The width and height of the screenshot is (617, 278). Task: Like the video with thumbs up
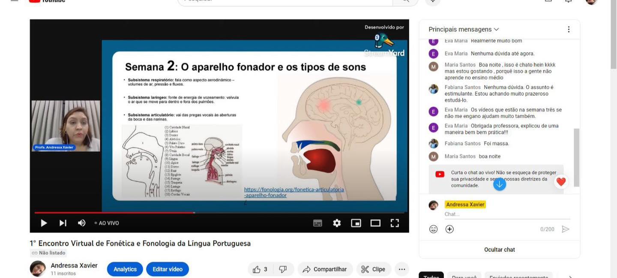[261, 269]
